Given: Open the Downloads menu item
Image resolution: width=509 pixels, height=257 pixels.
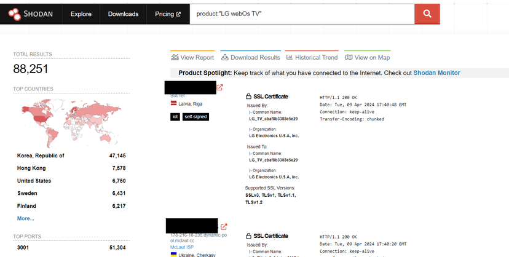Looking at the screenshot, I should (123, 14).
